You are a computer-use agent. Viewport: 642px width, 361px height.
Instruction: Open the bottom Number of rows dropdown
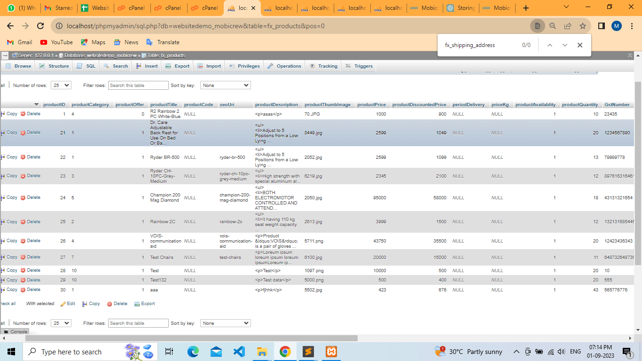tap(61, 323)
